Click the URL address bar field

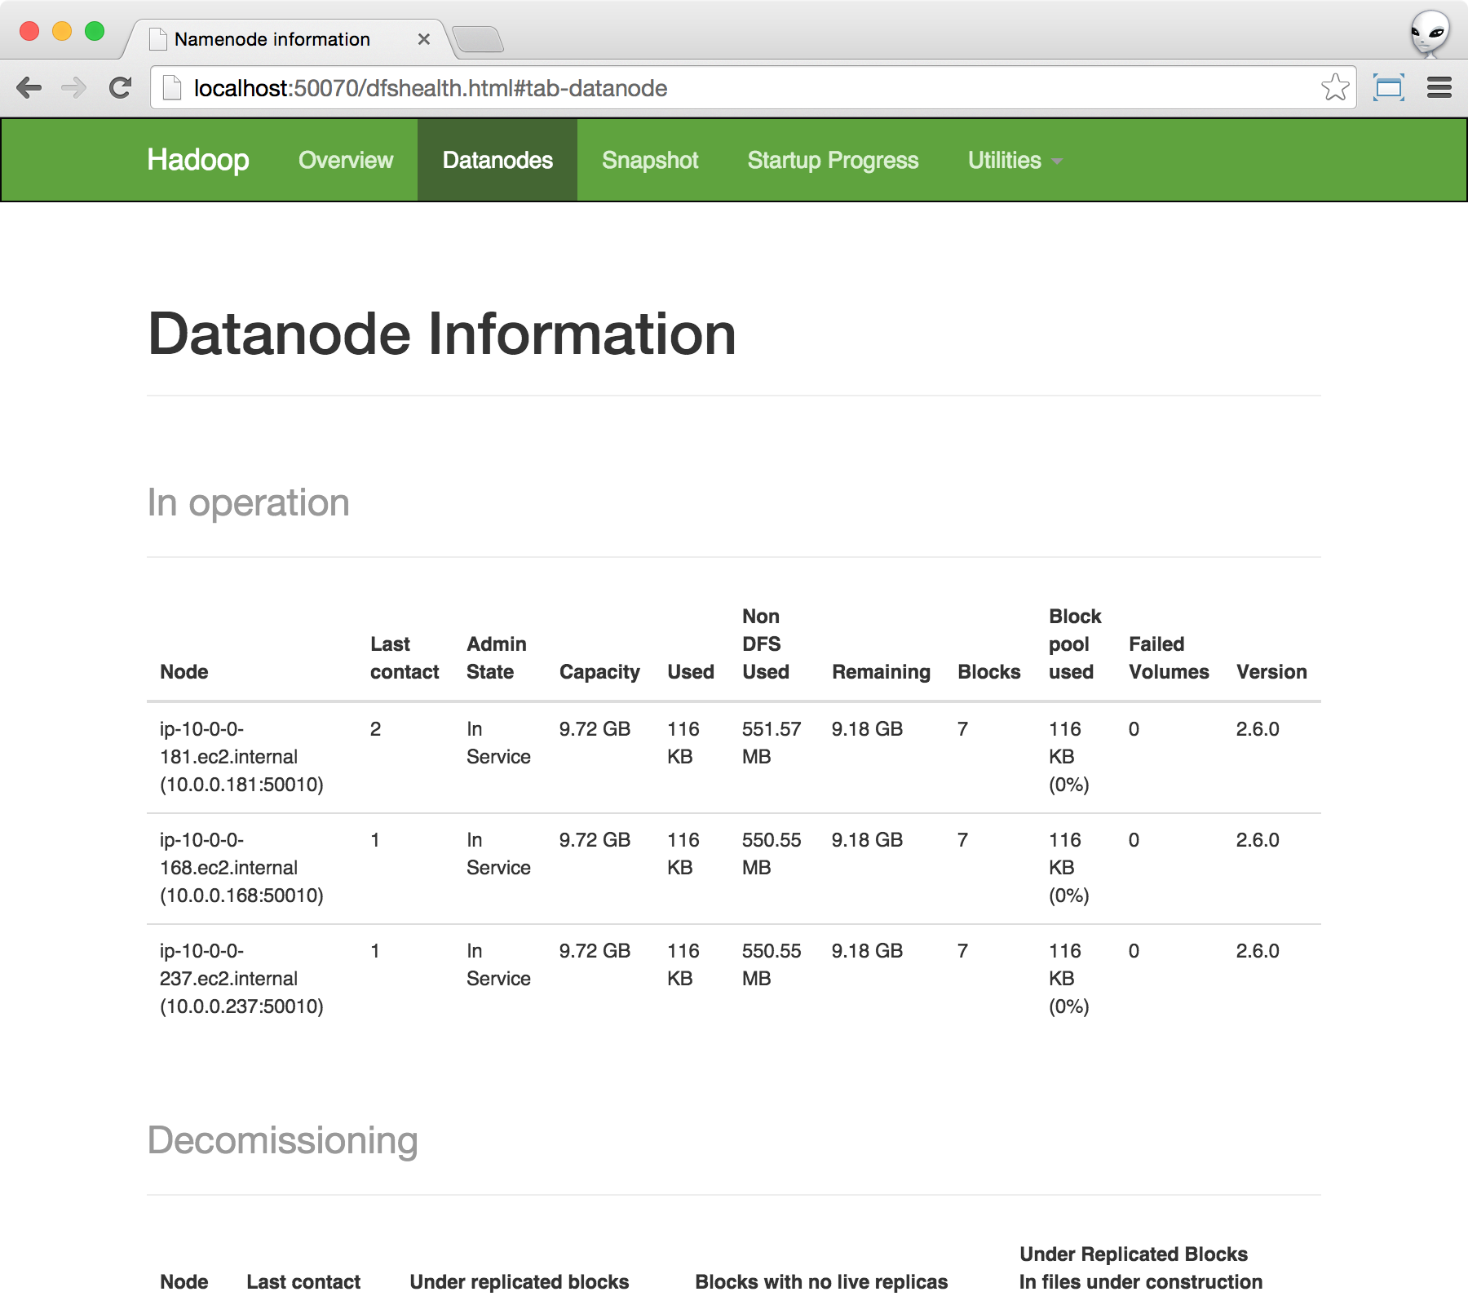pyautogui.click(x=734, y=88)
